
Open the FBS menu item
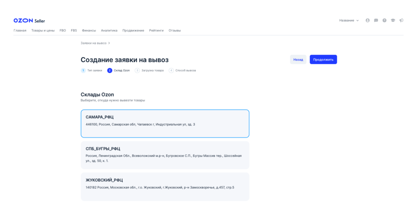point(74,31)
